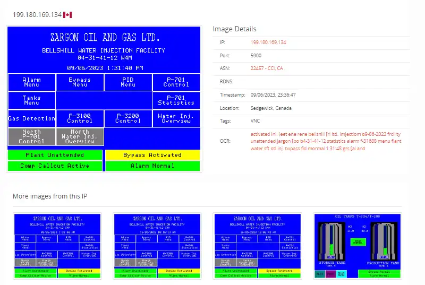Click the Canadian flag icon beside the IP
The width and height of the screenshot is (425, 285).
coord(67,15)
